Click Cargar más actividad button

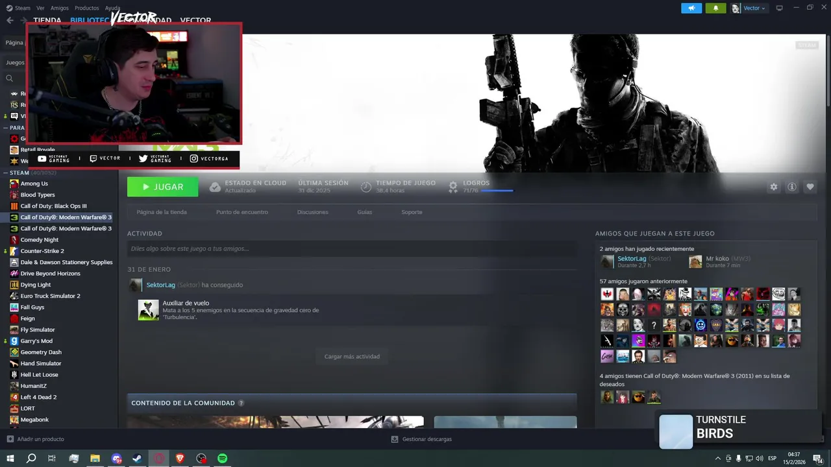coord(352,356)
